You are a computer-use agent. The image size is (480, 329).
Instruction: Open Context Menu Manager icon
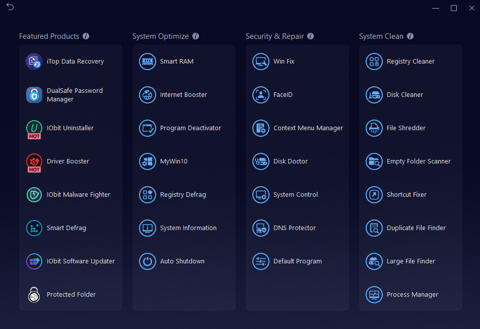261,128
